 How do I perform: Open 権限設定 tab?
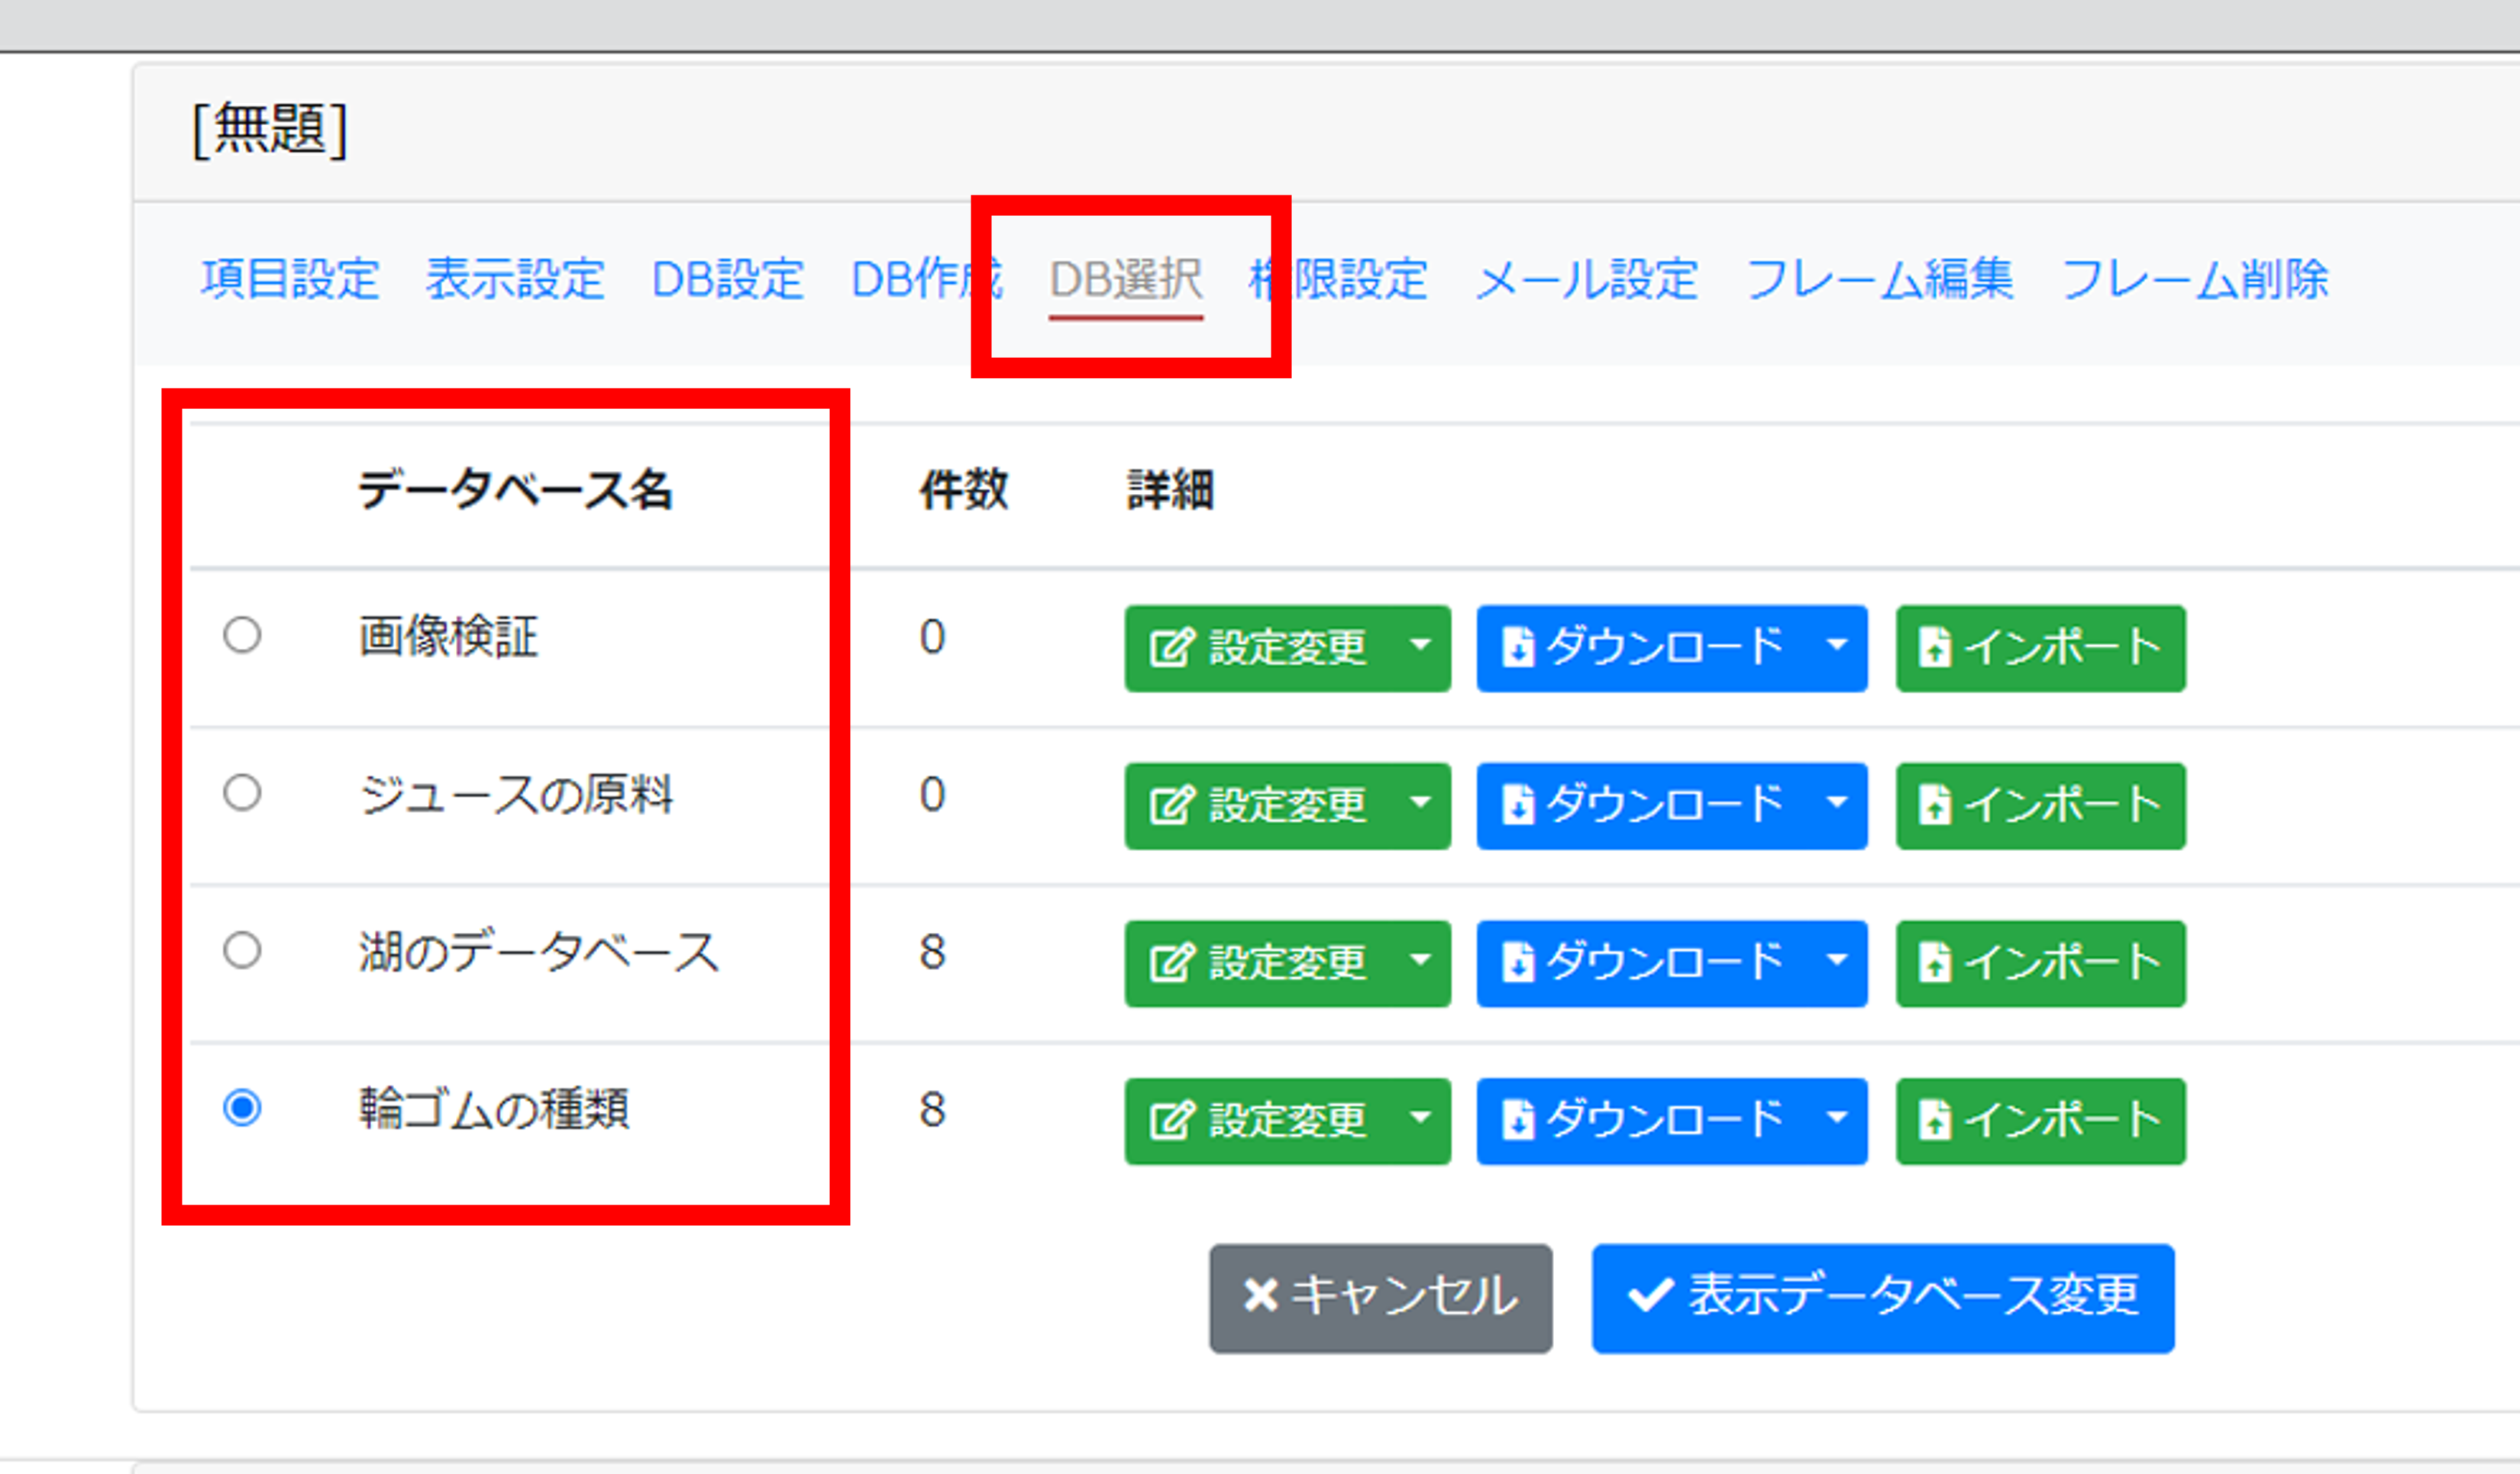1338,279
